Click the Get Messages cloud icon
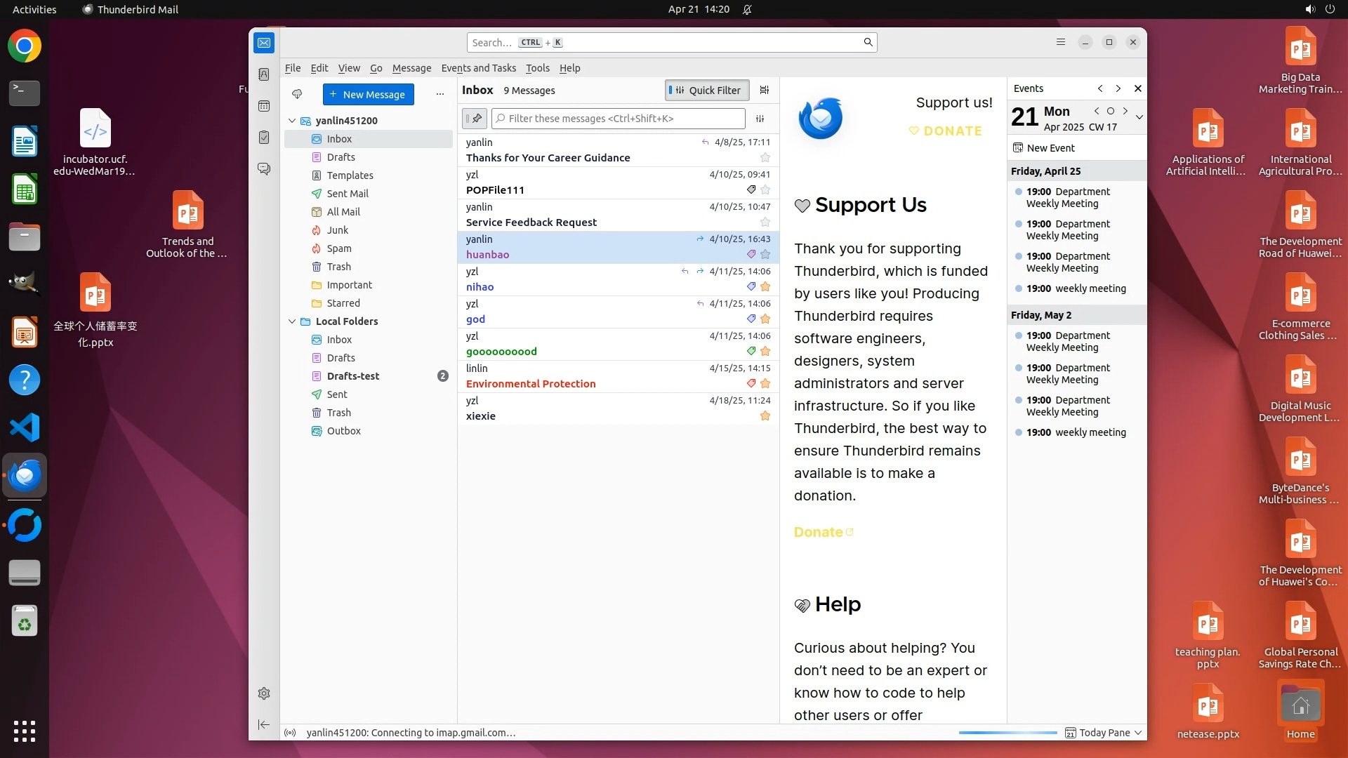 point(297,94)
